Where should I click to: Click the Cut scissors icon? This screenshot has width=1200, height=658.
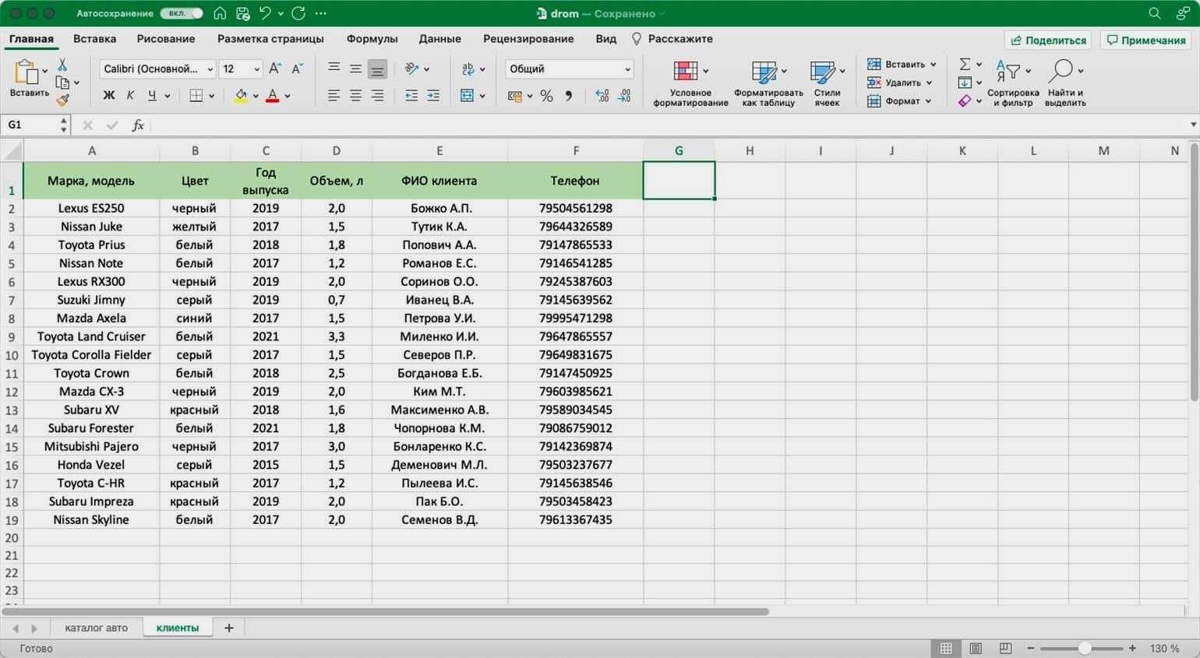tap(63, 65)
